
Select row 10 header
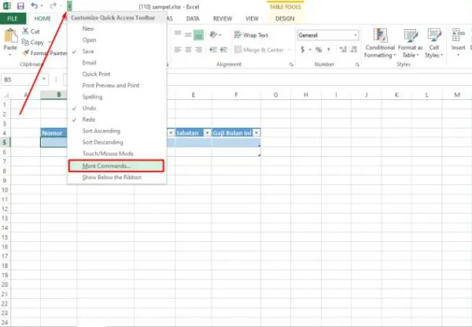point(5,190)
